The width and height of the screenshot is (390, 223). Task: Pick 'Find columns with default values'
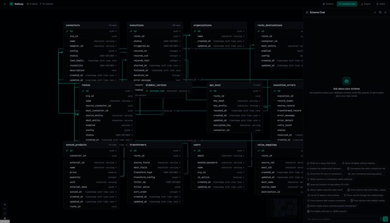[367, 200]
